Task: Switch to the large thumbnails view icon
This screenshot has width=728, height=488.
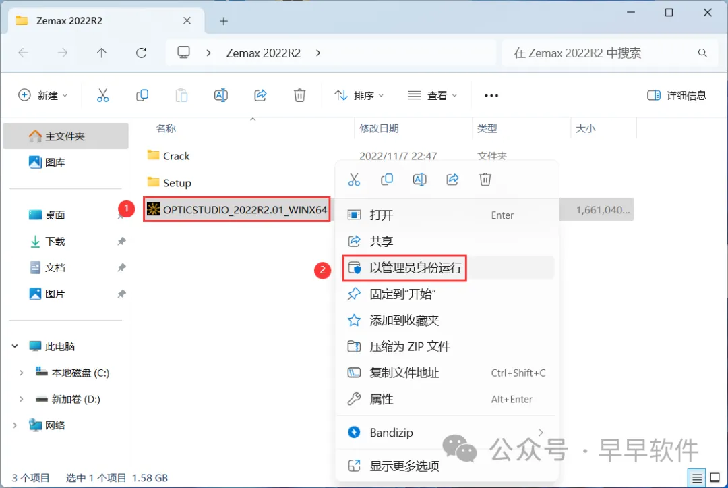Action: click(715, 478)
